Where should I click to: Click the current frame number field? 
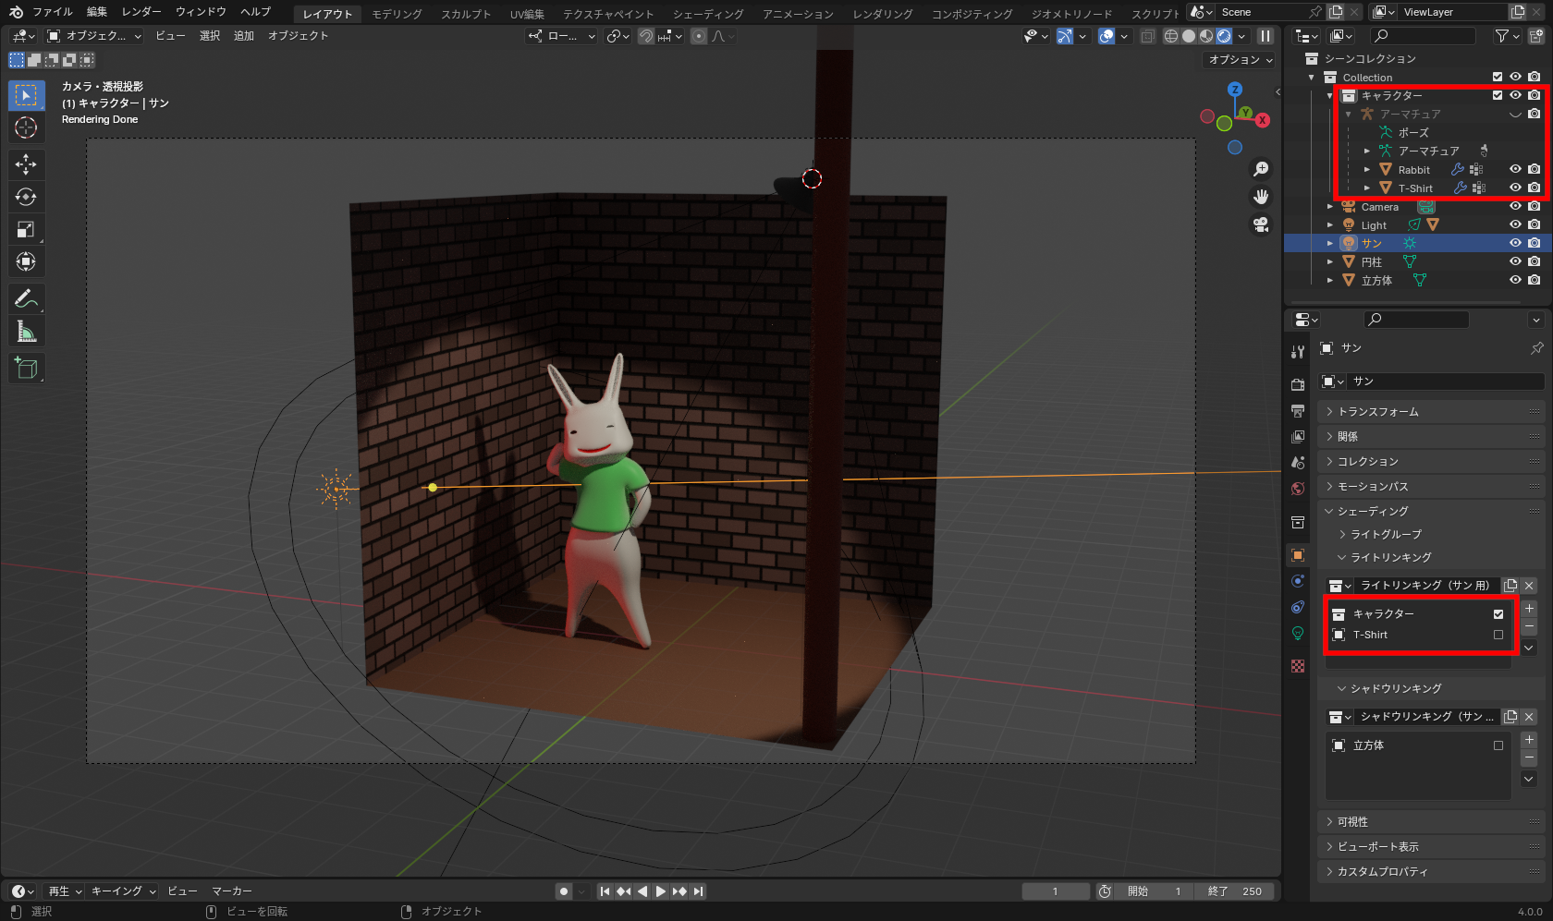pyautogui.click(x=1055, y=891)
